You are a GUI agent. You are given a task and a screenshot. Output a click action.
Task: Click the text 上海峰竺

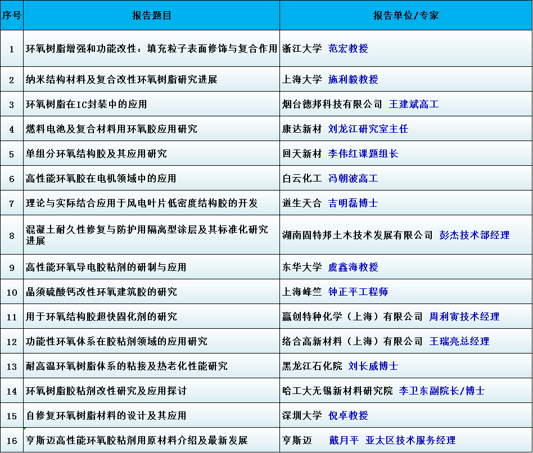[x=302, y=292]
